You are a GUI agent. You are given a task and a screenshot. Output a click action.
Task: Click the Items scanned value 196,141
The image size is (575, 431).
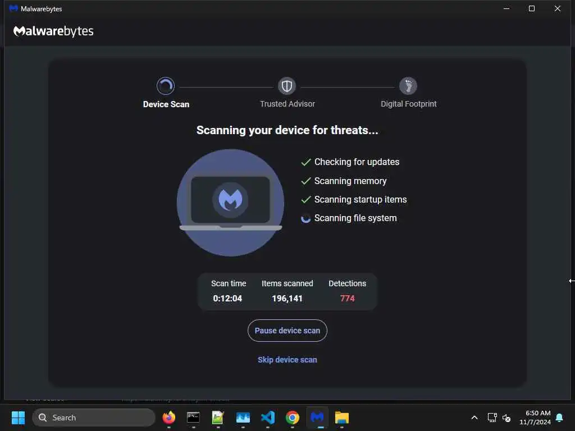tap(287, 299)
